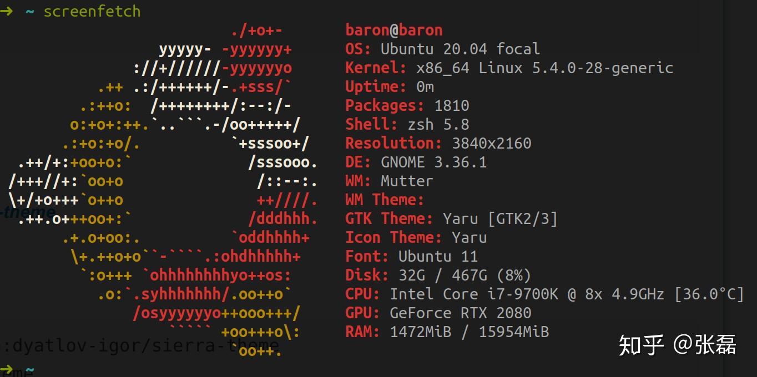Viewport: 757px width, 377px height.
Task: Click the DE: GNOME 3.36.1 line
Action: [x=416, y=162]
